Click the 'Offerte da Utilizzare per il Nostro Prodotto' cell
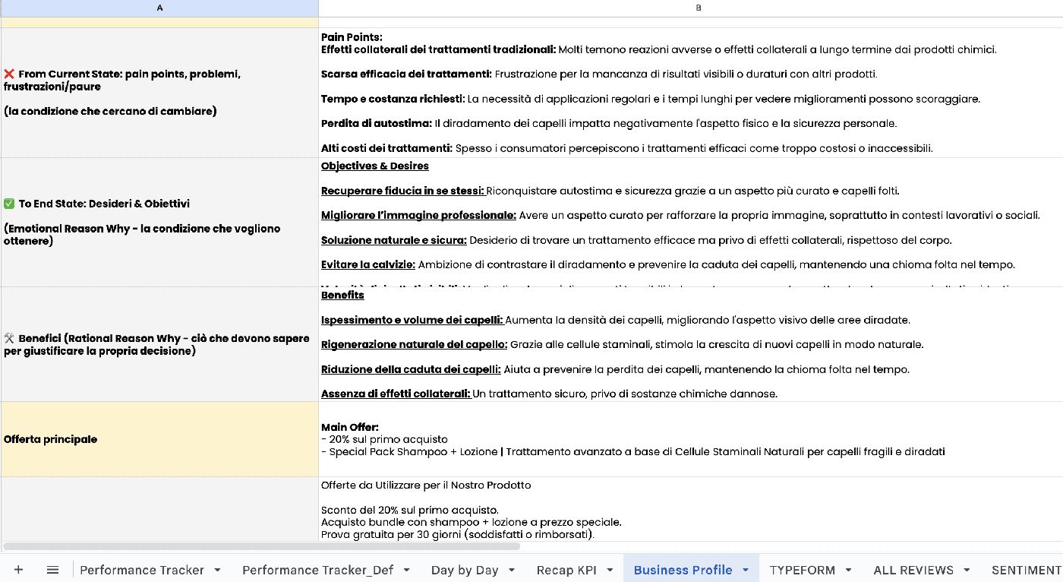The width and height of the screenshot is (1063, 582). click(691, 509)
